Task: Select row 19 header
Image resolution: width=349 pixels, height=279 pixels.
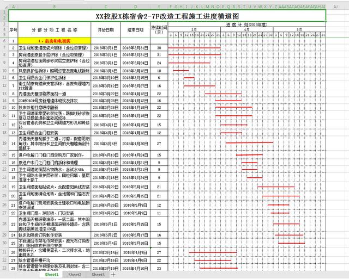Action: pyautogui.click(x=4, y=143)
